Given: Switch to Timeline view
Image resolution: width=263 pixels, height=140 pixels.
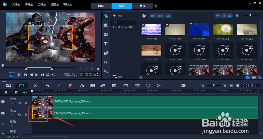Looking at the screenshot, I should 22,86.
